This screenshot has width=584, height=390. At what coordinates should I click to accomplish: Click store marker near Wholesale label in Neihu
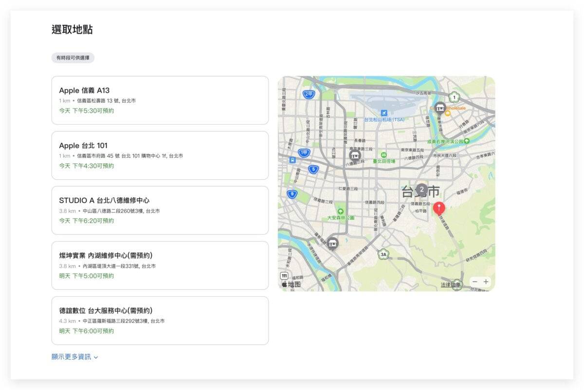[440, 108]
